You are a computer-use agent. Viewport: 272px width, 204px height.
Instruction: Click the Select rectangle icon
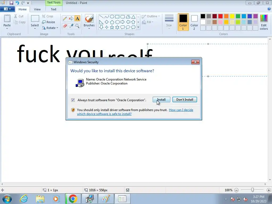(35, 19)
